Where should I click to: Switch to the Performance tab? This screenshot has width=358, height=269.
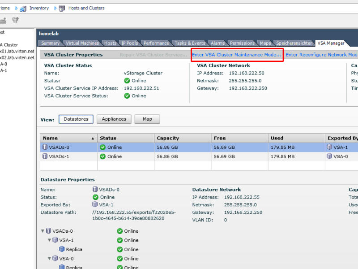coord(156,43)
